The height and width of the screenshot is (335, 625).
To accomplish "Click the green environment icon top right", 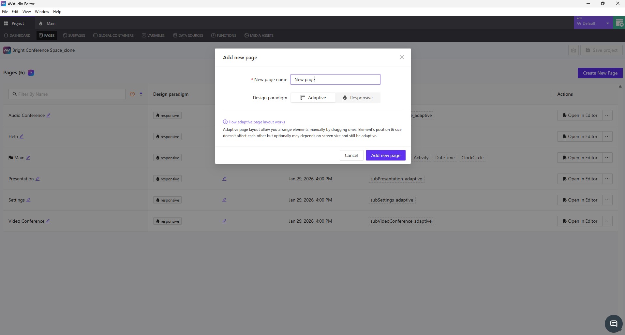I will [619, 23].
